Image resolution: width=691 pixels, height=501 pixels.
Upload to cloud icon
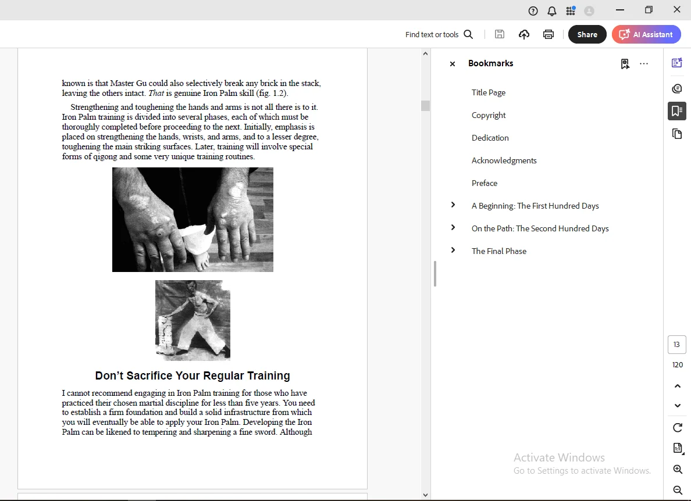coord(523,34)
